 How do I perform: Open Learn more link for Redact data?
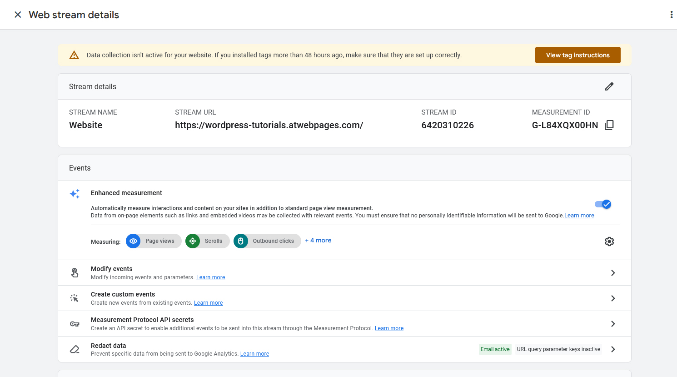tap(254, 353)
